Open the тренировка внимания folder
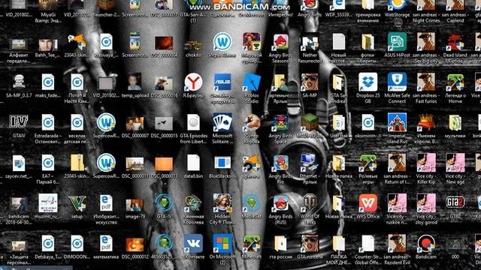Viewport: 481px width, 270px height. tap(368, 5)
